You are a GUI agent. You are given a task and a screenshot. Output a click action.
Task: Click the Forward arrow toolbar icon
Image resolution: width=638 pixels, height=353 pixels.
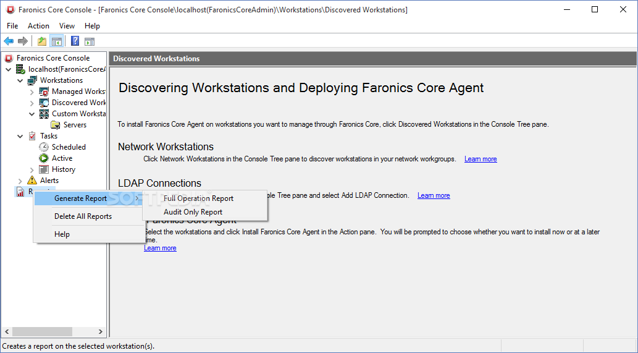23,41
